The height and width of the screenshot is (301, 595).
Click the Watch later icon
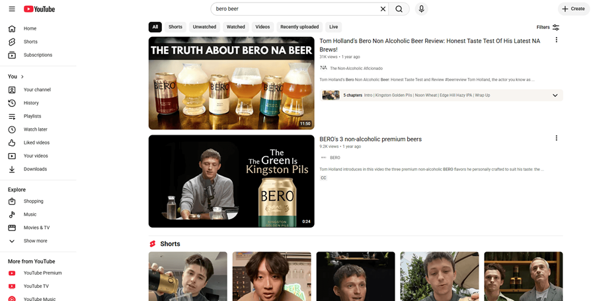click(12, 129)
